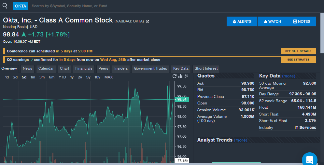This screenshot has height=165, width=324.
Task: Choose the YTD chart range
Action: pyautogui.click(x=62, y=77)
